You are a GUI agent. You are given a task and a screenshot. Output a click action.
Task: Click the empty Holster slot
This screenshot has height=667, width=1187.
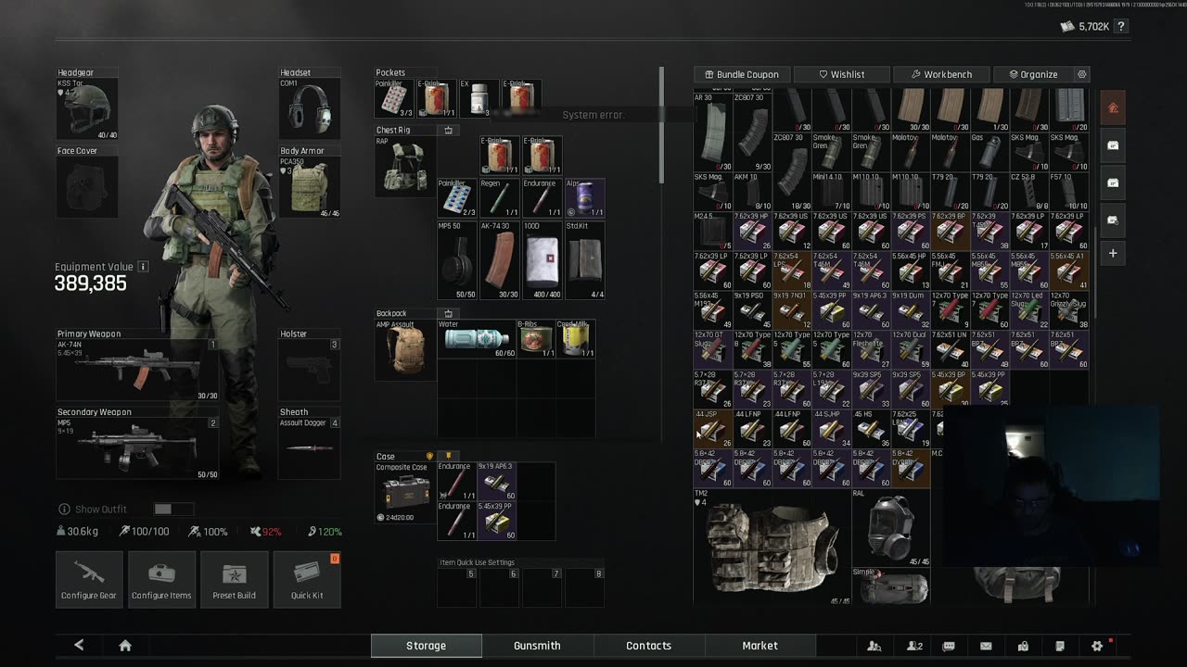click(x=310, y=370)
